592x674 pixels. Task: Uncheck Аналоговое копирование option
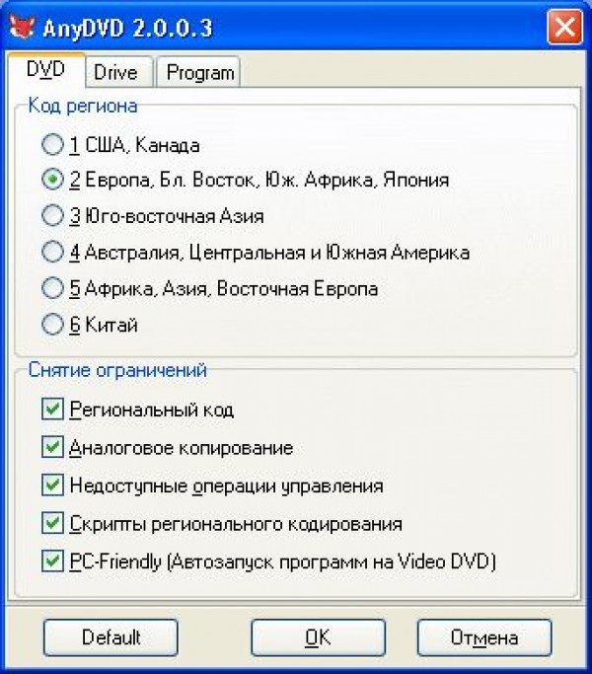[52, 447]
